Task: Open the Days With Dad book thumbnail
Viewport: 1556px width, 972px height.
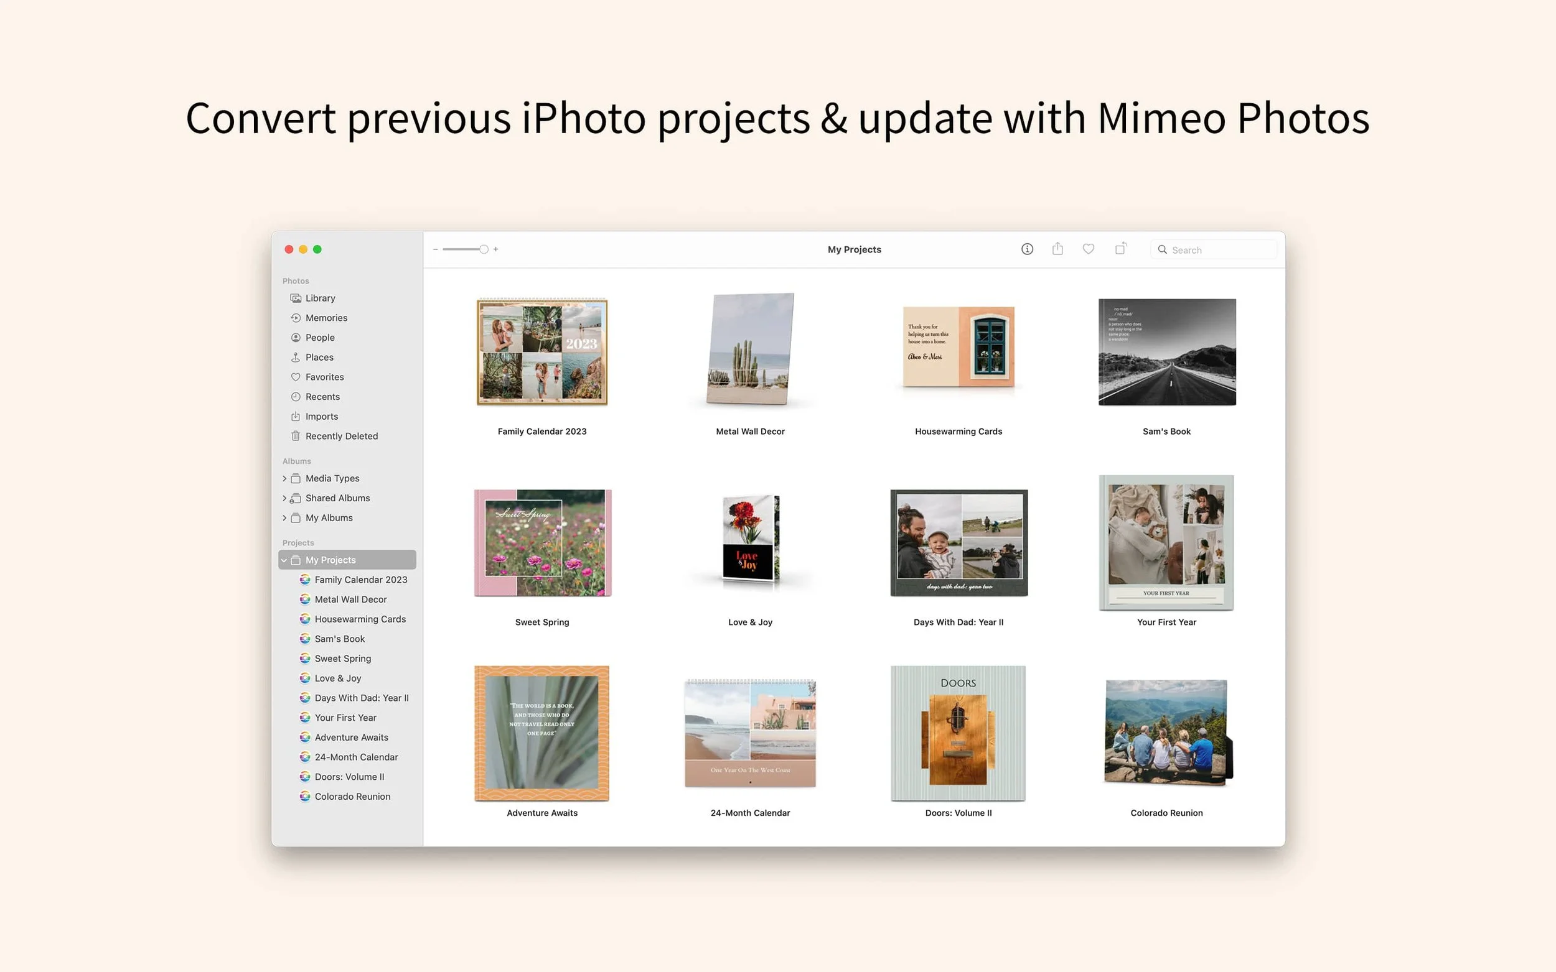Action: point(958,544)
